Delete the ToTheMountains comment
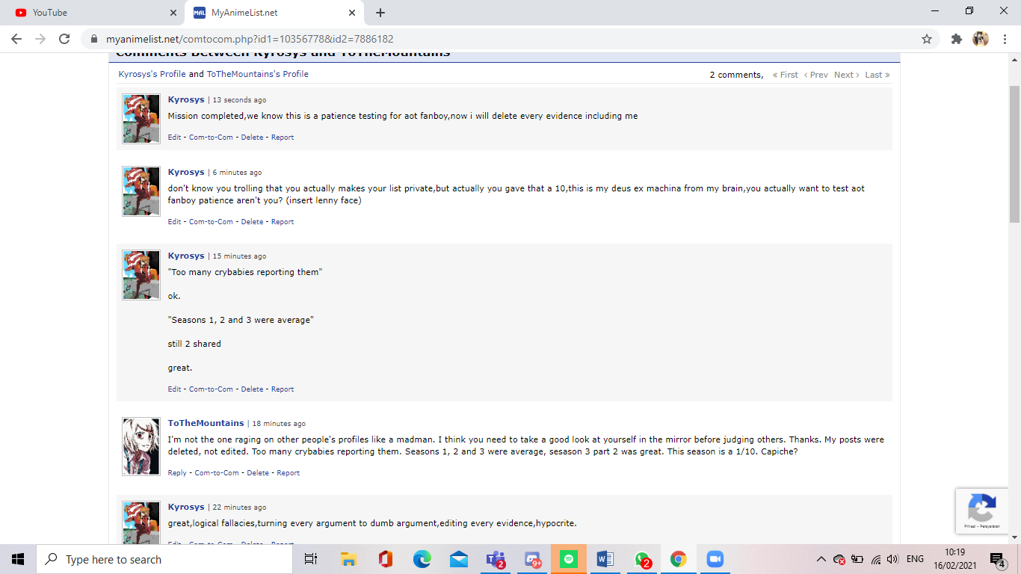This screenshot has height=574, width=1021. pyautogui.click(x=258, y=473)
